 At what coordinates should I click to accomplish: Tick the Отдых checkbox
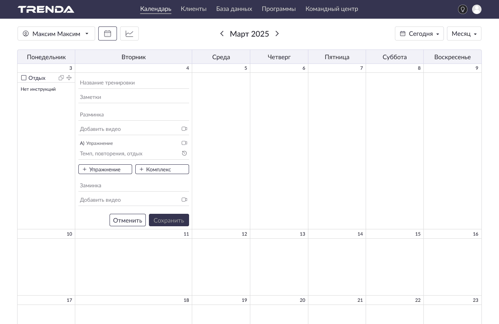[24, 78]
